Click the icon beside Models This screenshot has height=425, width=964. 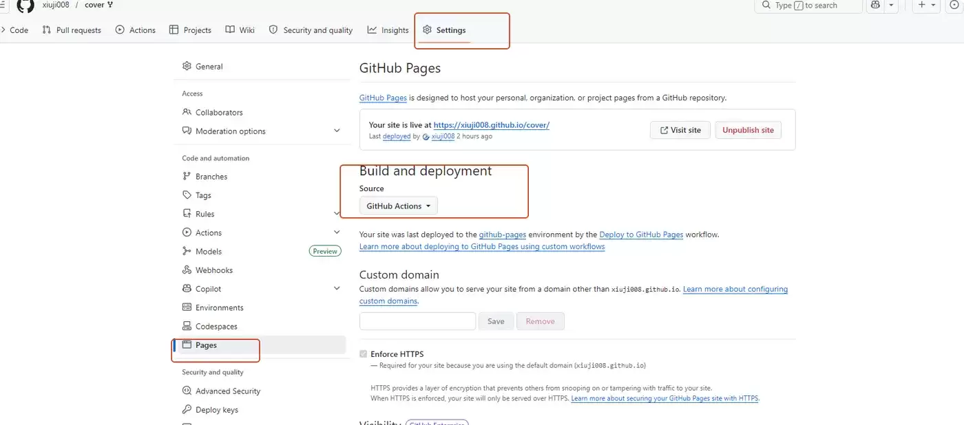tap(187, 251)
